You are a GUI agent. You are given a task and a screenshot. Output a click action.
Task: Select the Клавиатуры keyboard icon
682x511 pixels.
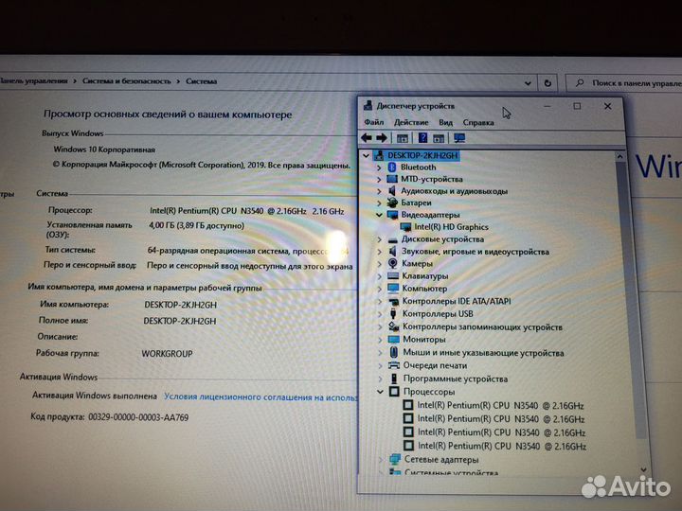point(393,276)
